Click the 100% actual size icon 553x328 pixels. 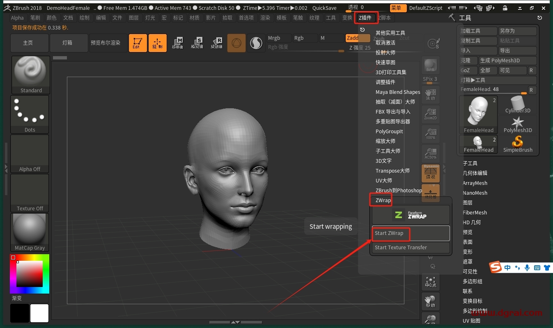(431, 134)
